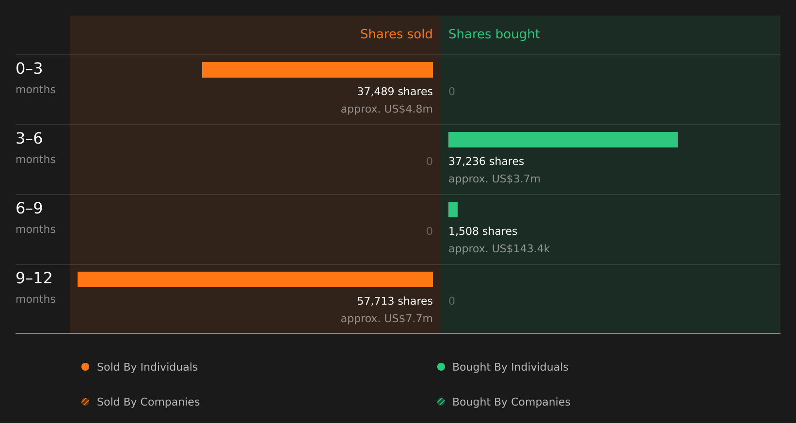The width and height of the screenshot is (796, 423).
Task: Click the zero sold value in 6–9 months
Action: tap(430, 231)
